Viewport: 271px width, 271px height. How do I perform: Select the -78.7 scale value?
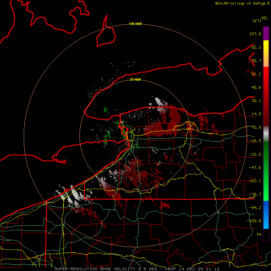[255, 195]
